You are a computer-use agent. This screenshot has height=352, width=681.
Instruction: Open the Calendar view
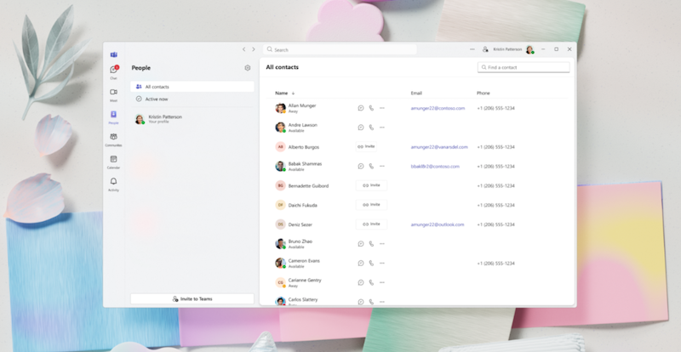(113, 161)
